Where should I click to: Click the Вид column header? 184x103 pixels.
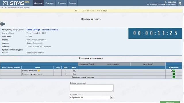pyautogui.click(x=57, y=68)
